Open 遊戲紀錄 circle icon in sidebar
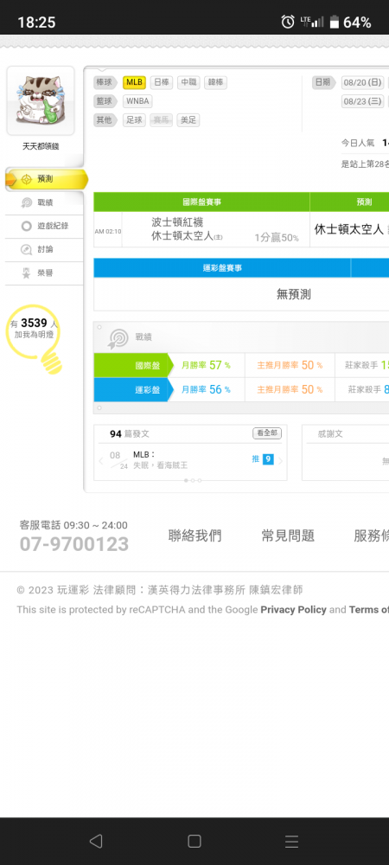Image resolution: width=389 pixels, height=865 pixels. [x=27, y=226]
